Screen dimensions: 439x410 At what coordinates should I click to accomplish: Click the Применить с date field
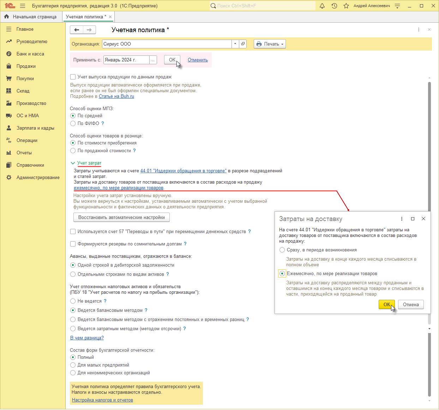126,60
